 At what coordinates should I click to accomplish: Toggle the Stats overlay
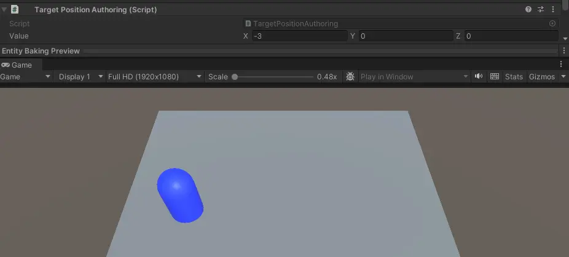[514, 77]
